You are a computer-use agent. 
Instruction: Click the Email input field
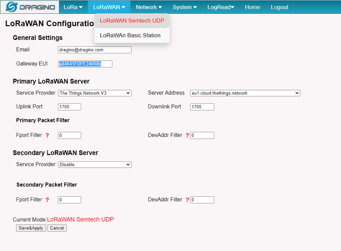tap(95, 50)
